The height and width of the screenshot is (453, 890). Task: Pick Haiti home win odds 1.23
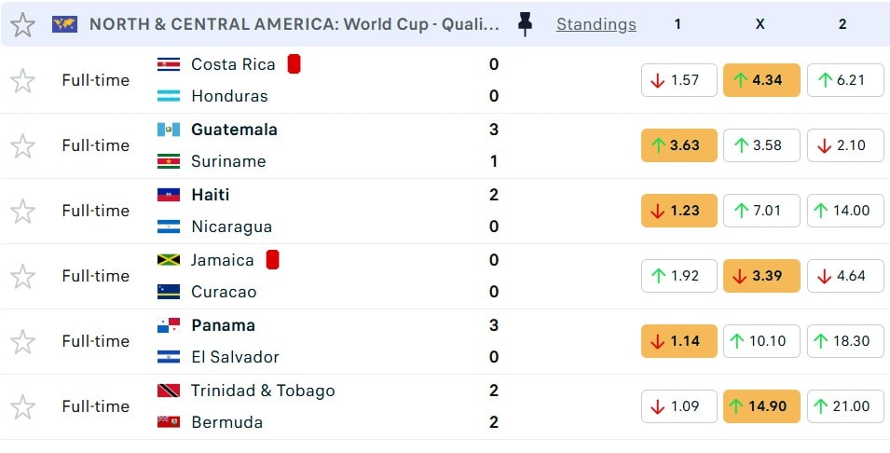tap(678, 211)
